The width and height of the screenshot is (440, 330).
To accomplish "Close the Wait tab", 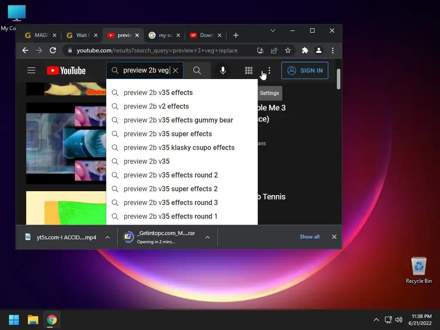I will click(x=96, y=35).
